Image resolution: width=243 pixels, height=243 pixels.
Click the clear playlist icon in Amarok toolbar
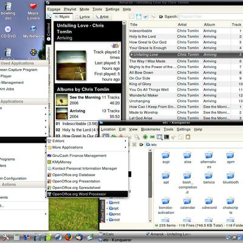point(132,16)
